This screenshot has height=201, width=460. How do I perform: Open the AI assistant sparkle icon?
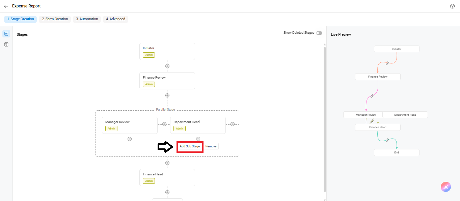point(445,187)
